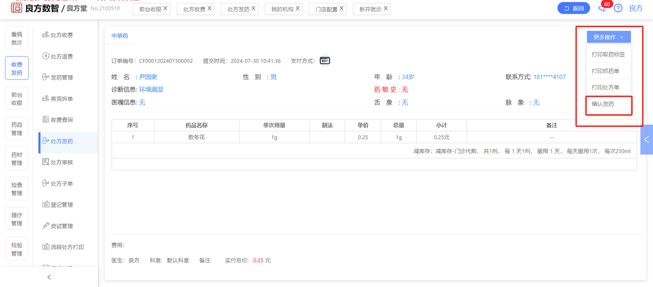The image size is (653, 287).
Task: Click the 备注 column header
Action: pos(551,125)
